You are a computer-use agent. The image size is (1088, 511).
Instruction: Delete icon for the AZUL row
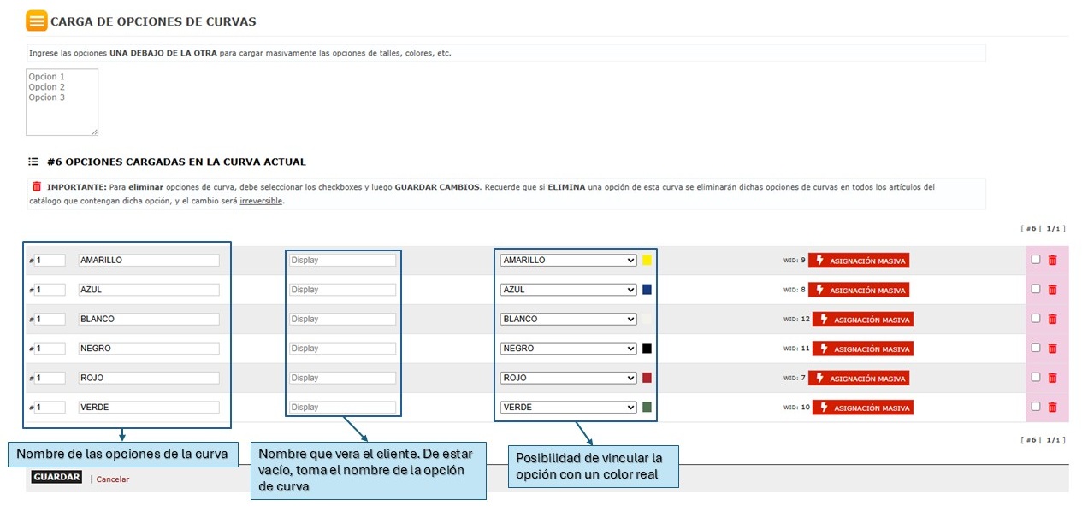point(1052,290)
